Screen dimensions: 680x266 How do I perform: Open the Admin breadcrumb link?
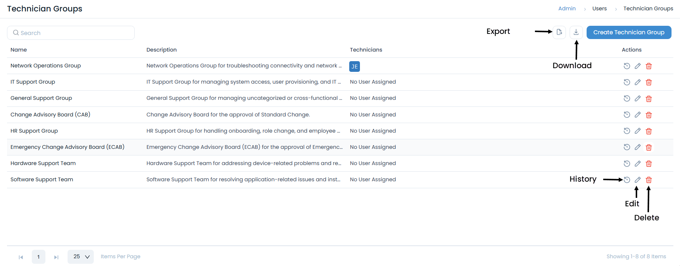click(x=567, y=8)
